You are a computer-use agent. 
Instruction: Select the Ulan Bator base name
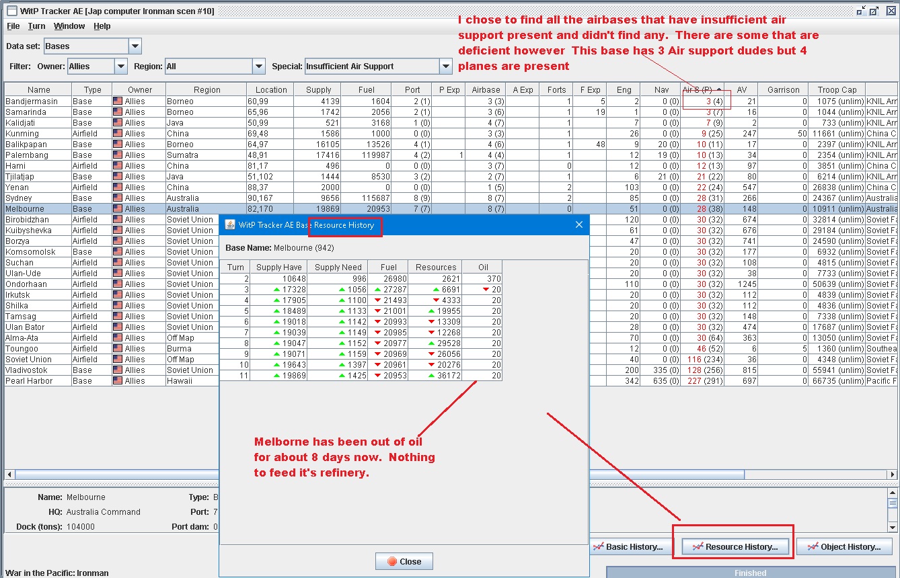(25, 327)
